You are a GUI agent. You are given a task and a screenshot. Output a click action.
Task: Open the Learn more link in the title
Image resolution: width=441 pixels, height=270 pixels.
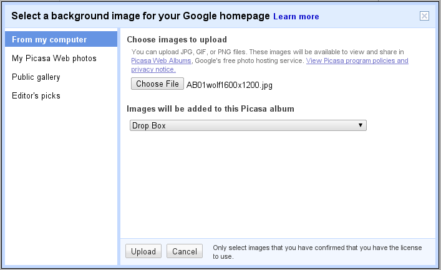(x=296, y=17)
